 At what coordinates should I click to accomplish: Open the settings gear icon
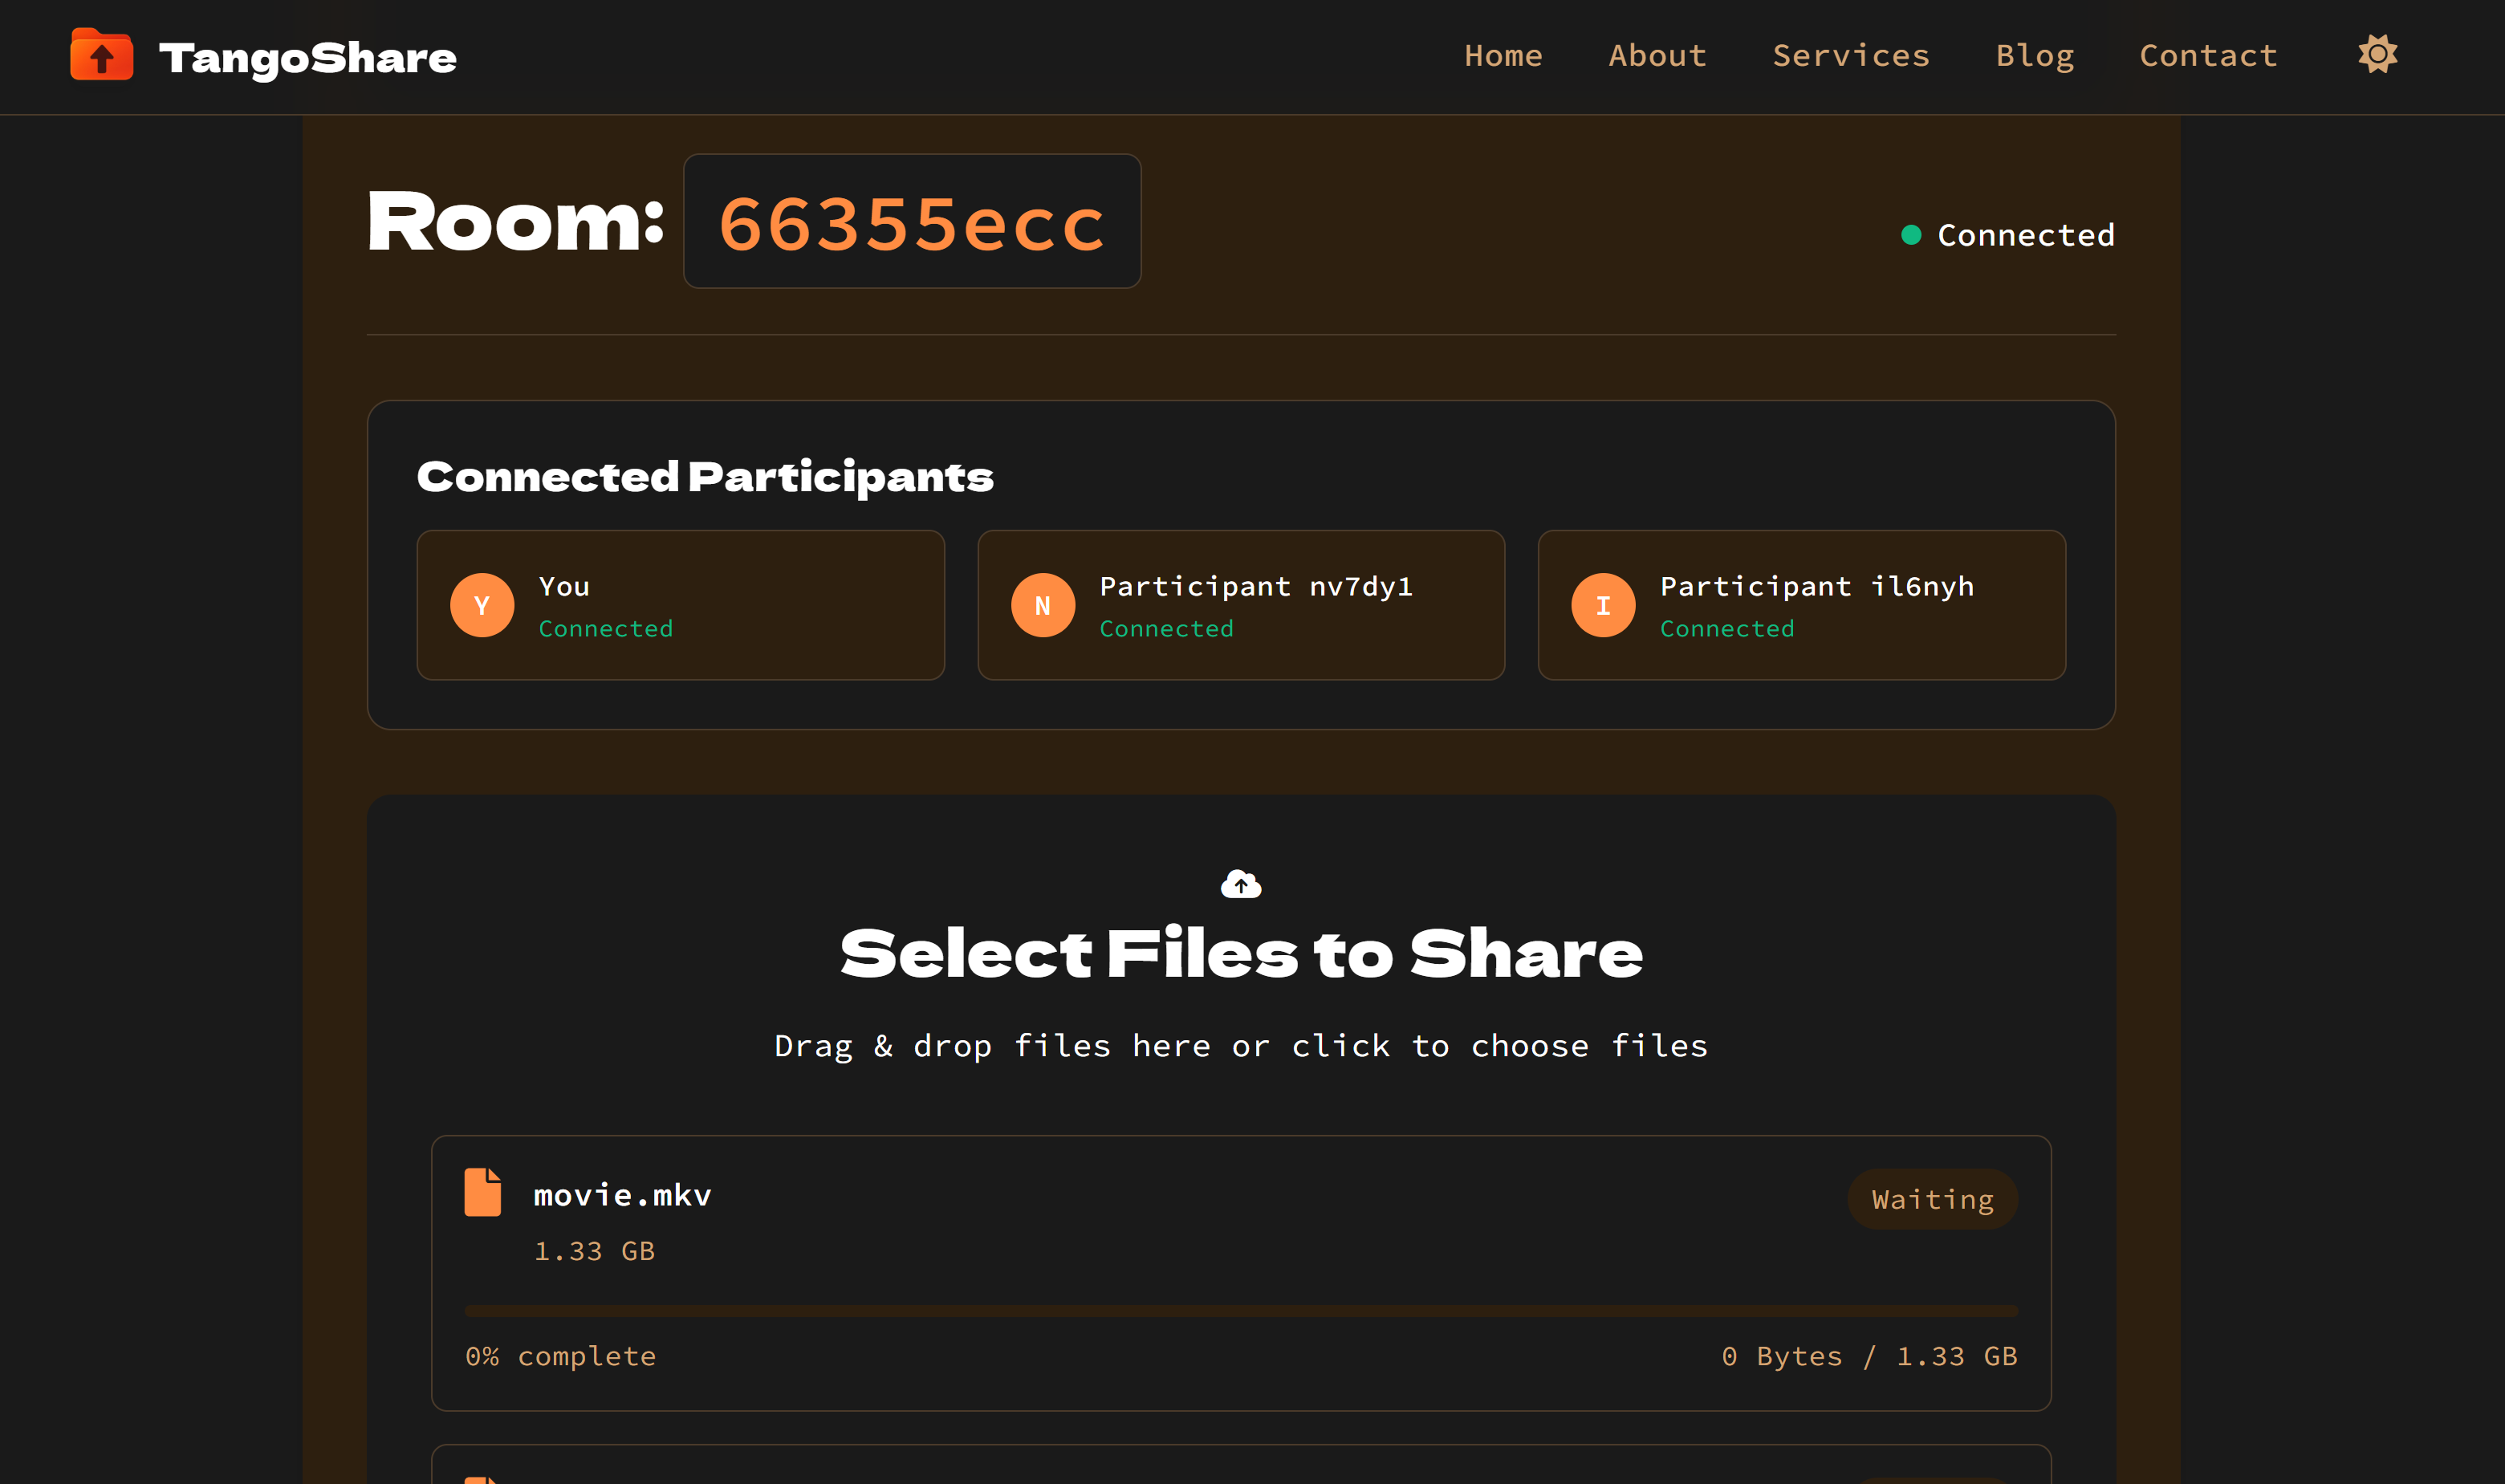click(2377, 54)
